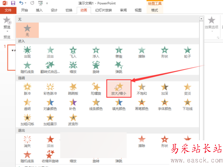Open Customize Quick Access Toolbar dropdown
Screen dimensions: 223x167
point(47,3)
